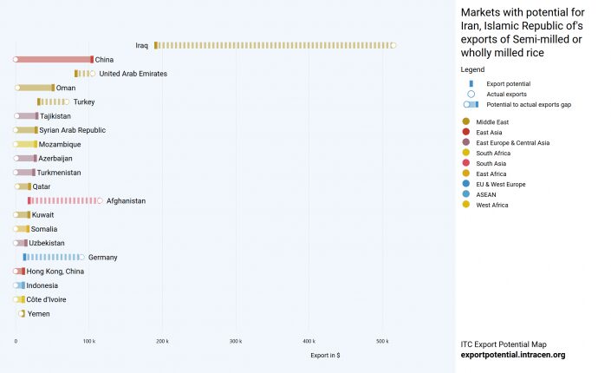
Task: Click the Kuwait country label
Action: click(42, 215)
